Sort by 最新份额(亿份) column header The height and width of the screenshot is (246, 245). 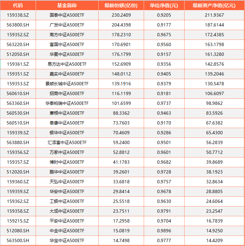[x=121, y=5]
